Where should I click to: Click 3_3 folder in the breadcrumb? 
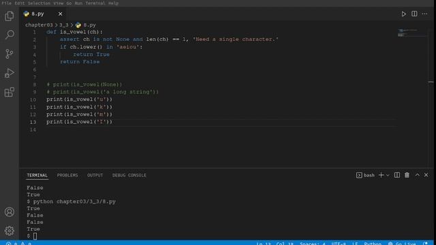63,25
